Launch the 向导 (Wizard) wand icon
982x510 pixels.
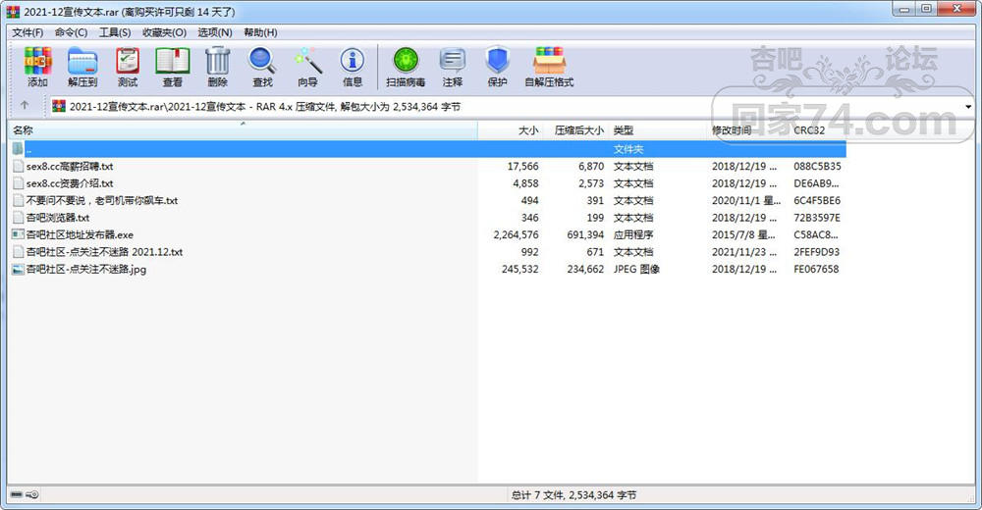pyautogui.click(x=307, y=67)
